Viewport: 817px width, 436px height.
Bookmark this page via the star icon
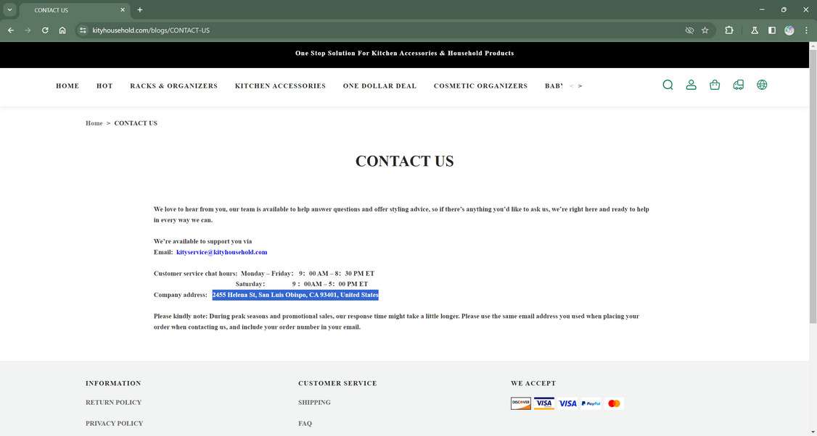[705, 30]
